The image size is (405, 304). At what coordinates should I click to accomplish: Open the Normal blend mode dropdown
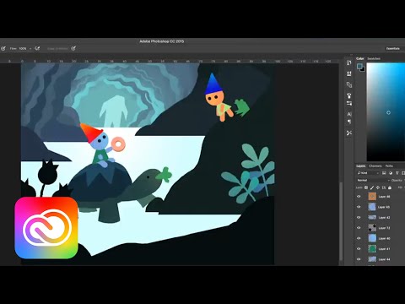(x=373, y=180)
